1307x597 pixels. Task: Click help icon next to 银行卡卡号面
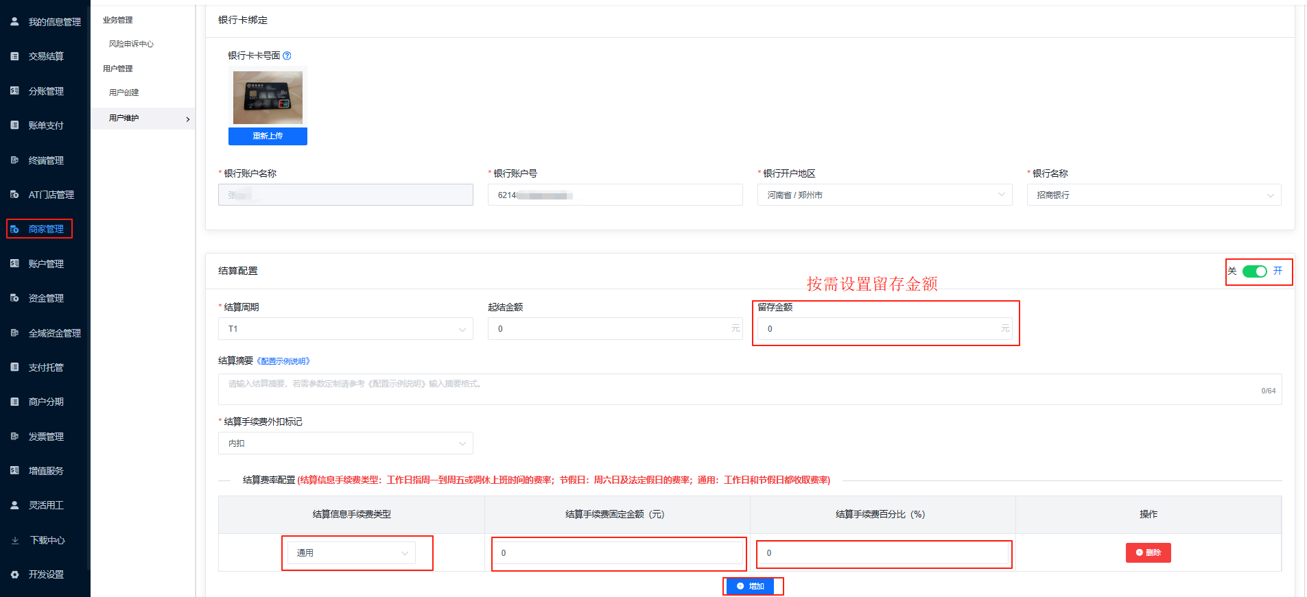pyautogui.click(x=287, y=56)
